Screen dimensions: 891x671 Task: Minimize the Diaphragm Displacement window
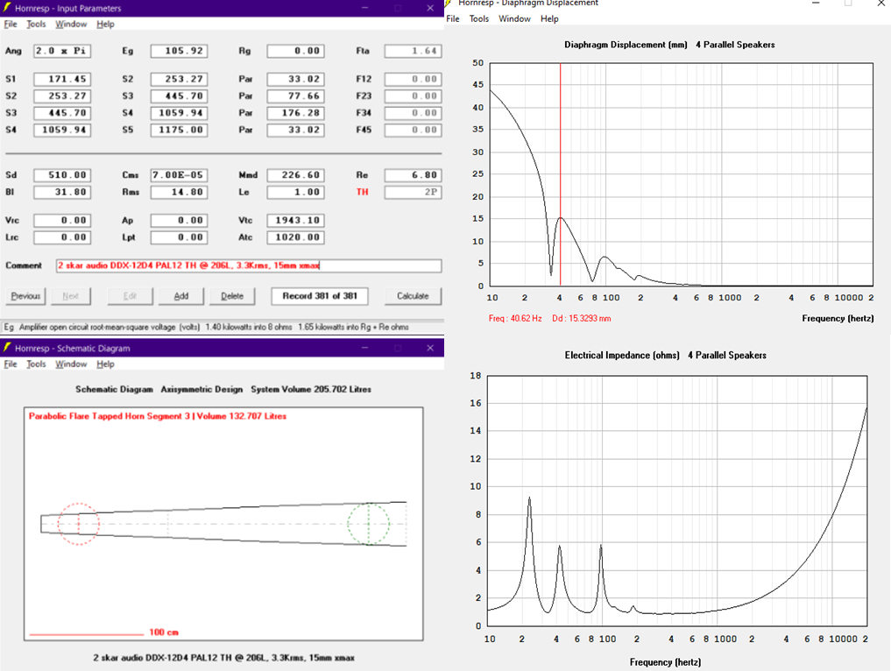click(816, 4)
